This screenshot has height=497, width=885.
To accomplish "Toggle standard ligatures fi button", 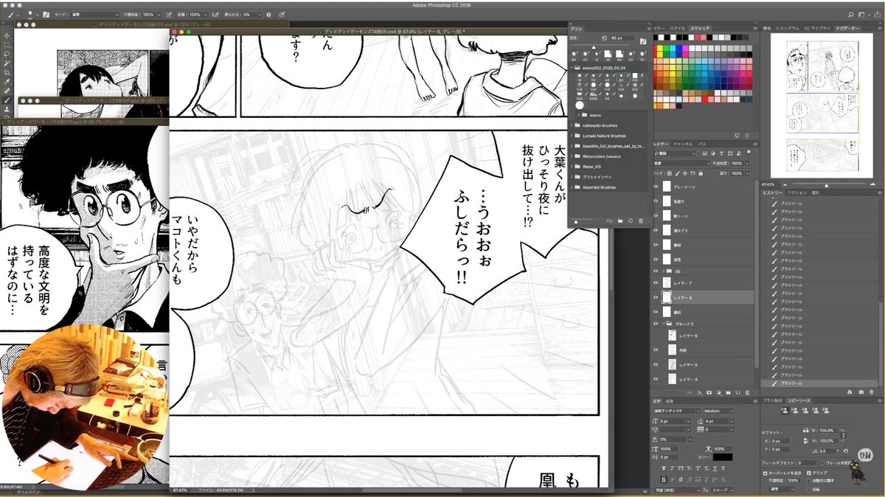I will (x=664, y=479).
